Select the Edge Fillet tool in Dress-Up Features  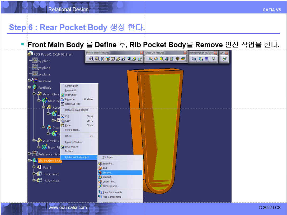[x=151, y=59]
